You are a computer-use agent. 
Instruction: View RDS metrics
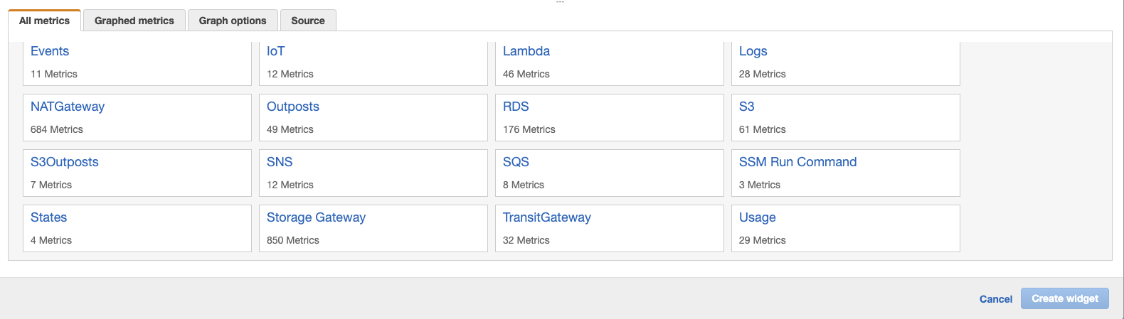point(516,107)
